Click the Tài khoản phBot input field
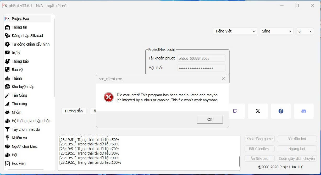 pyautogui.click(x=201, y=58)
